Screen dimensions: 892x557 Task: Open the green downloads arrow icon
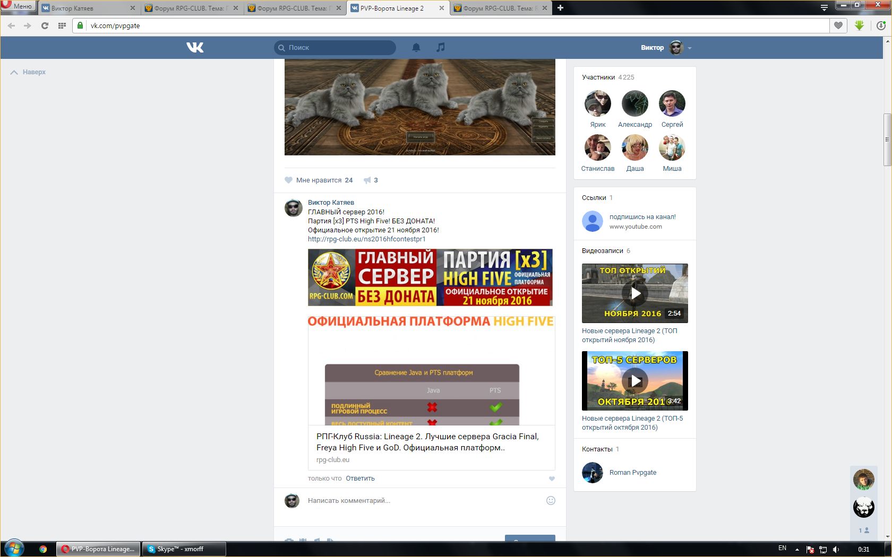[x=860, y=25]
